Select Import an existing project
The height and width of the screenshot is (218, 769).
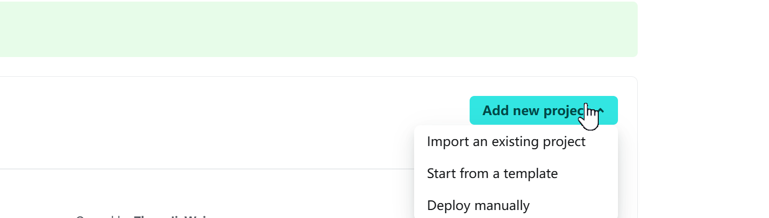pyautogui.click(x=506, y=142)
